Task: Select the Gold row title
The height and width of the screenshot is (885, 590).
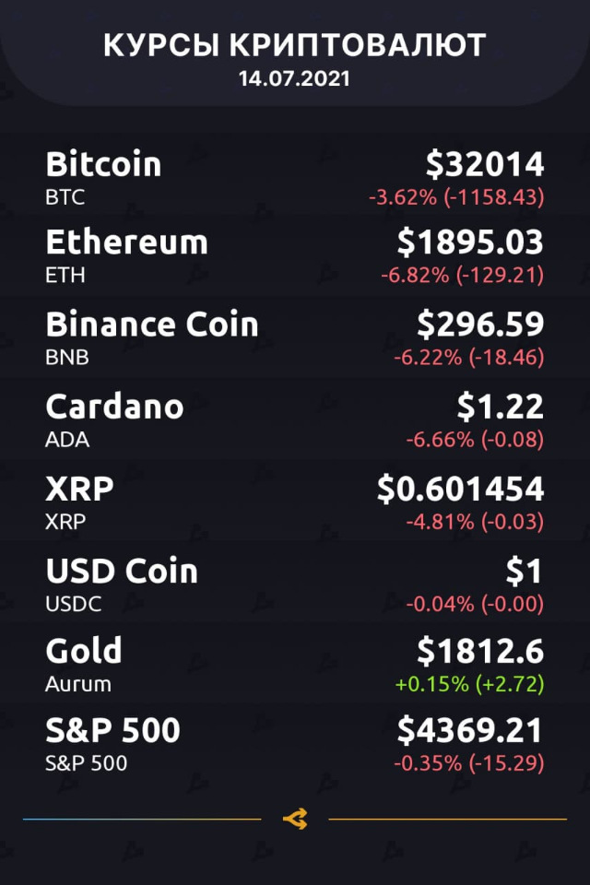Action: (84, 651)
